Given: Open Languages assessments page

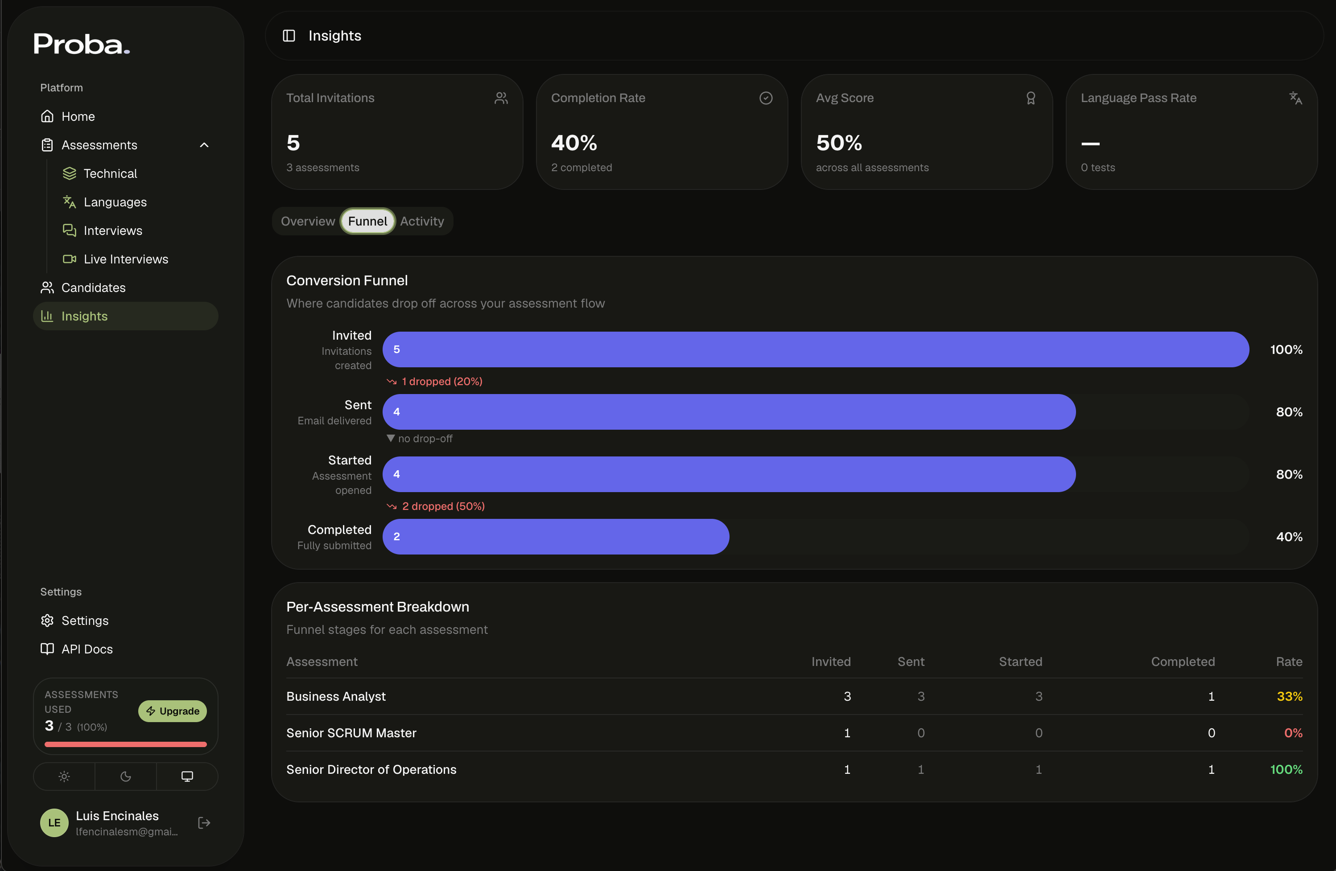Looking at the screenshot, I should (137, 202).
